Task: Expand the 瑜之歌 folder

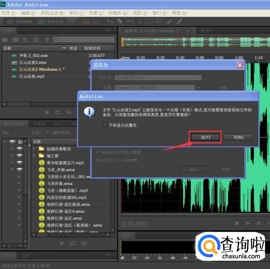Action: point(34,155)
